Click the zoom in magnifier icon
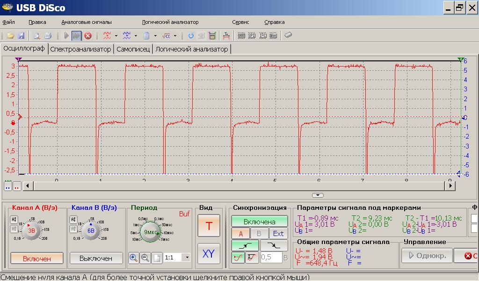Screen dimensions: 479x281 tap(134, 257)
